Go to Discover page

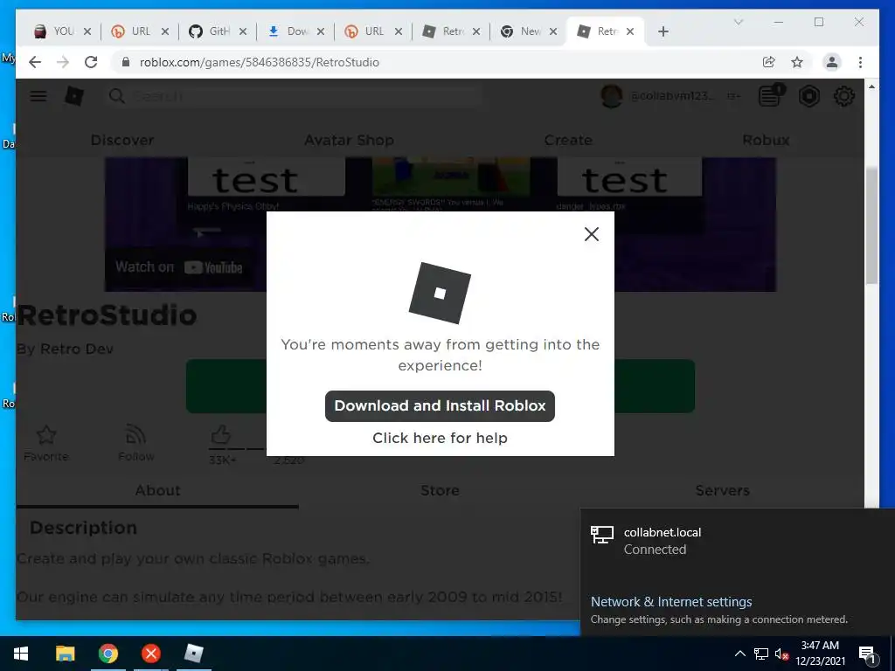[x=122, y=140]
